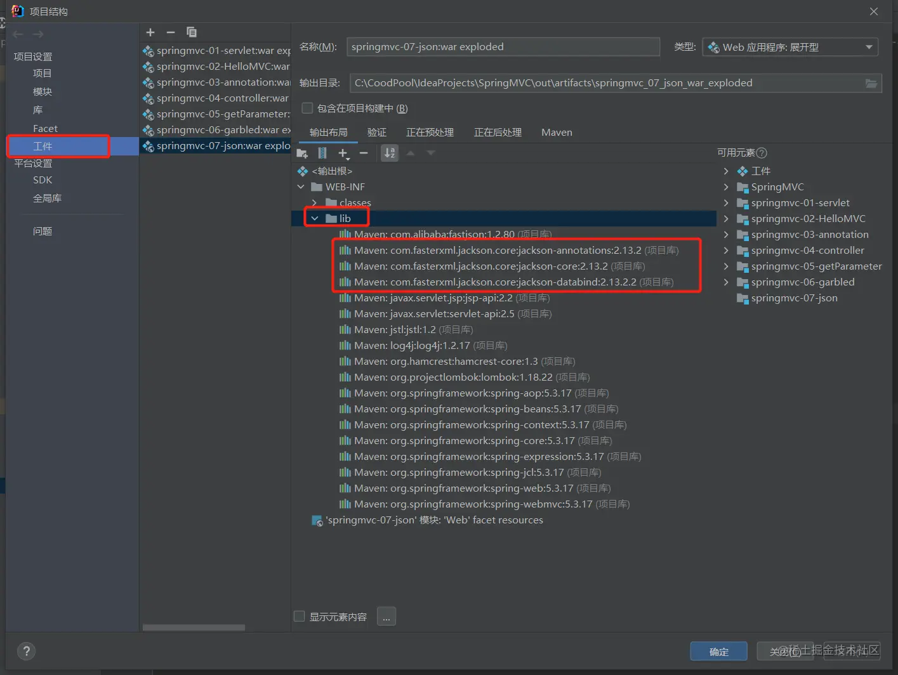Create archive in output layout toolbar
The height and width of the screenshot is (675, 898).
point(322,153)
